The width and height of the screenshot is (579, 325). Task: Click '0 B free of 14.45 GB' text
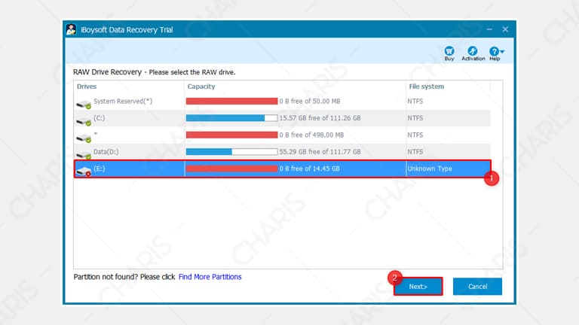pos(309,169)
